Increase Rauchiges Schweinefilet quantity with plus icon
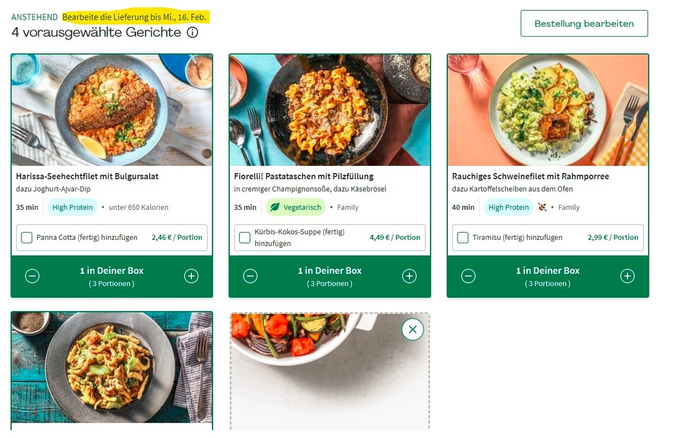Screen dimensions: 677x438 (627, 276)
